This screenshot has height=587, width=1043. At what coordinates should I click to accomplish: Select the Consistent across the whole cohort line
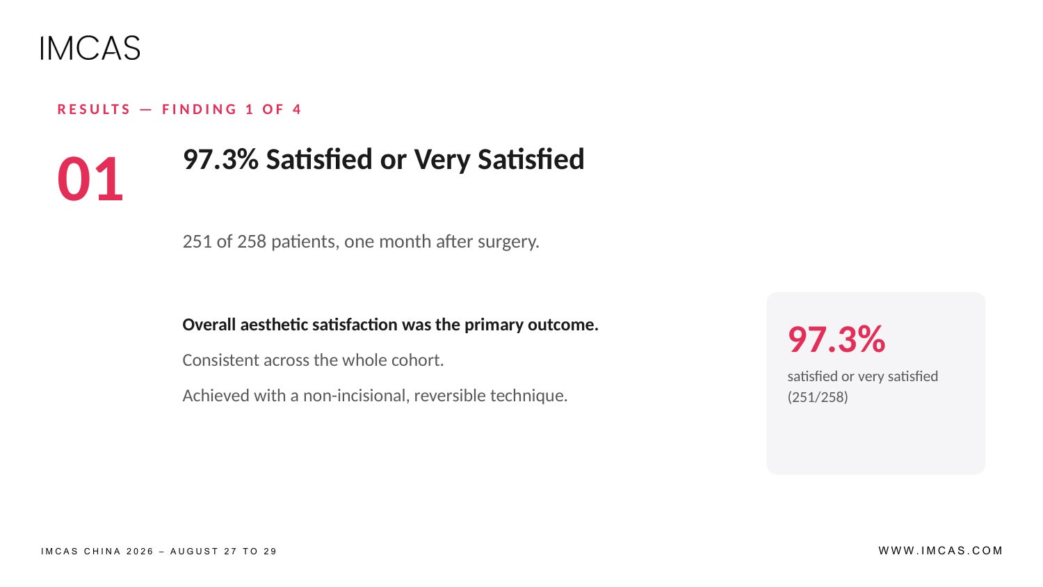[x=313, y=360]
